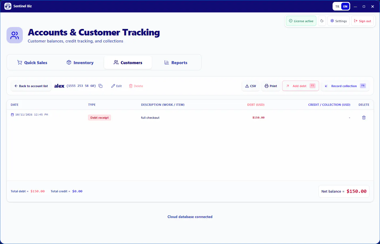The width and height of the screenshot is (380, 244).
Task: Copy alex's phone number icon
Action: click(100, 86)
